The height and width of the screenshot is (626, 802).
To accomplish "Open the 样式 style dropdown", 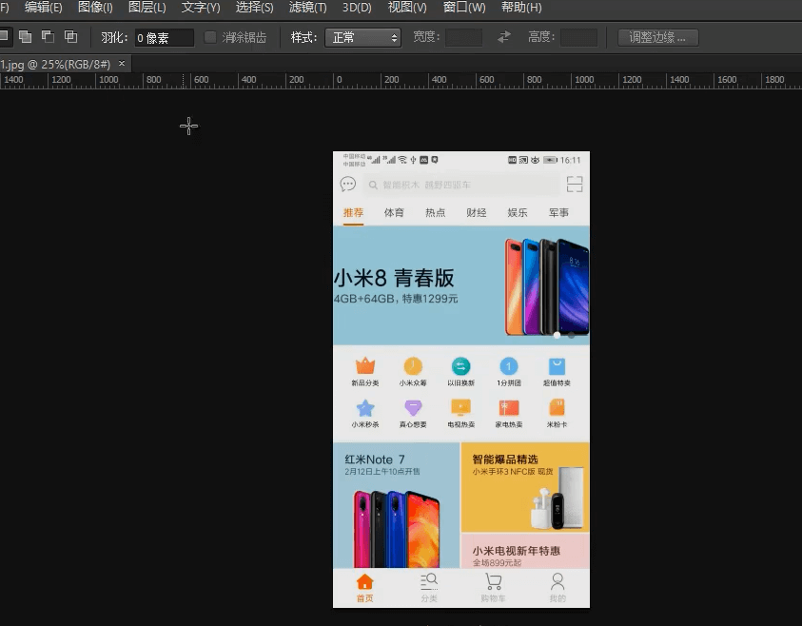I will coord(362,37).
